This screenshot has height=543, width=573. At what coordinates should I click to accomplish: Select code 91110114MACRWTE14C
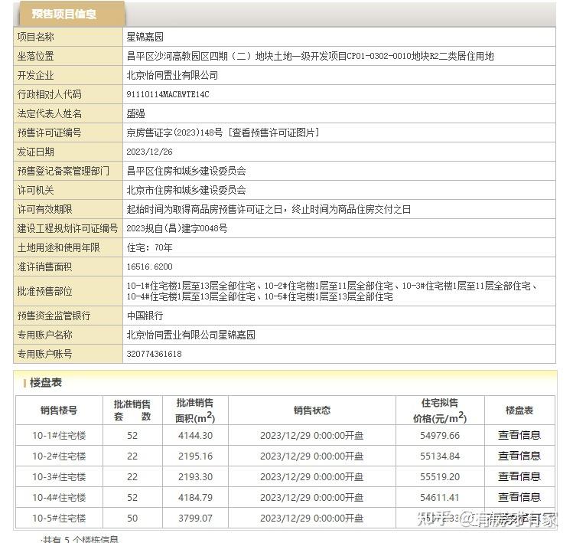pyautogui.click(x=168, y=94)
